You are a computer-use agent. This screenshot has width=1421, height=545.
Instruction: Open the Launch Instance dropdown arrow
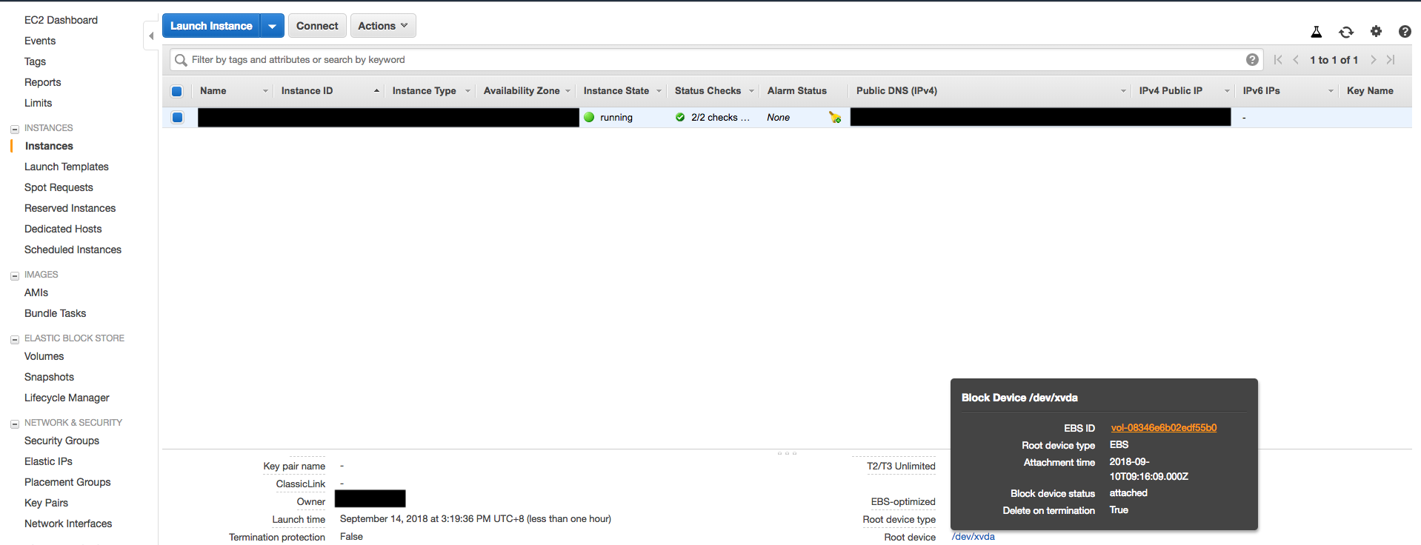click(x=272, y=26)
